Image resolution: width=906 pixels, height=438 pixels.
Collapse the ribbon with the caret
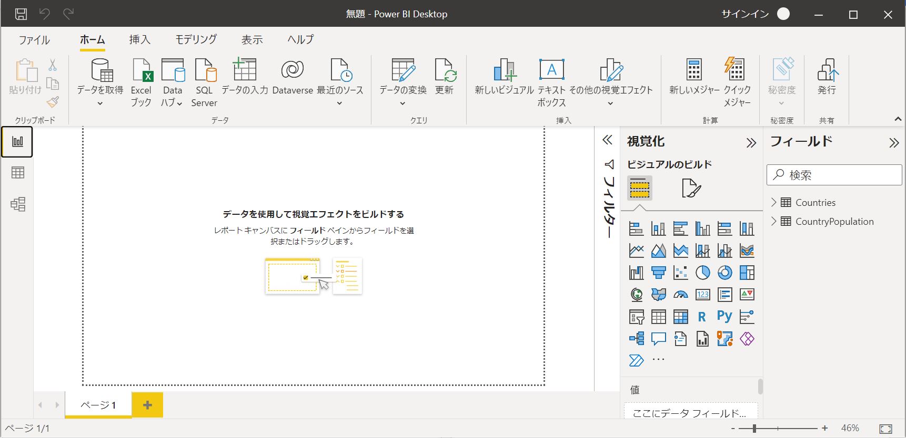pyautogui.click(x=898, y=119)
